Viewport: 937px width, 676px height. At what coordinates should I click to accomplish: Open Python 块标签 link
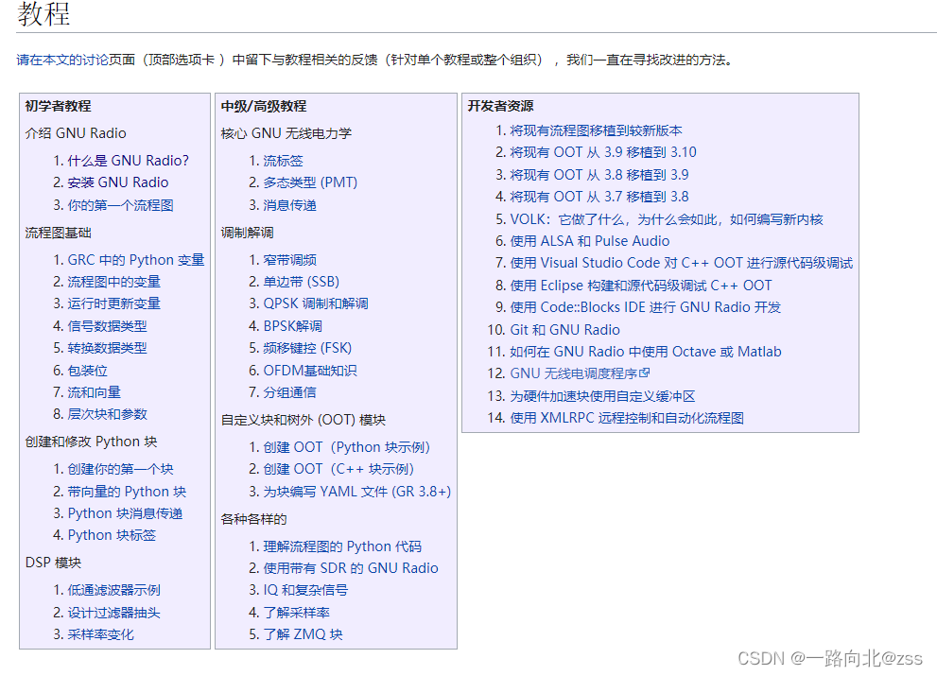[112, 535]
